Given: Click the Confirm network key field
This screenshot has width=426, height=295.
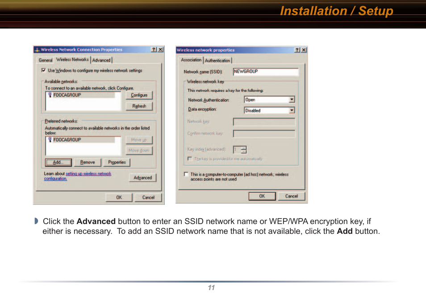Looking at the screenshot, I should pyautogui.click(x=264, y=133).
